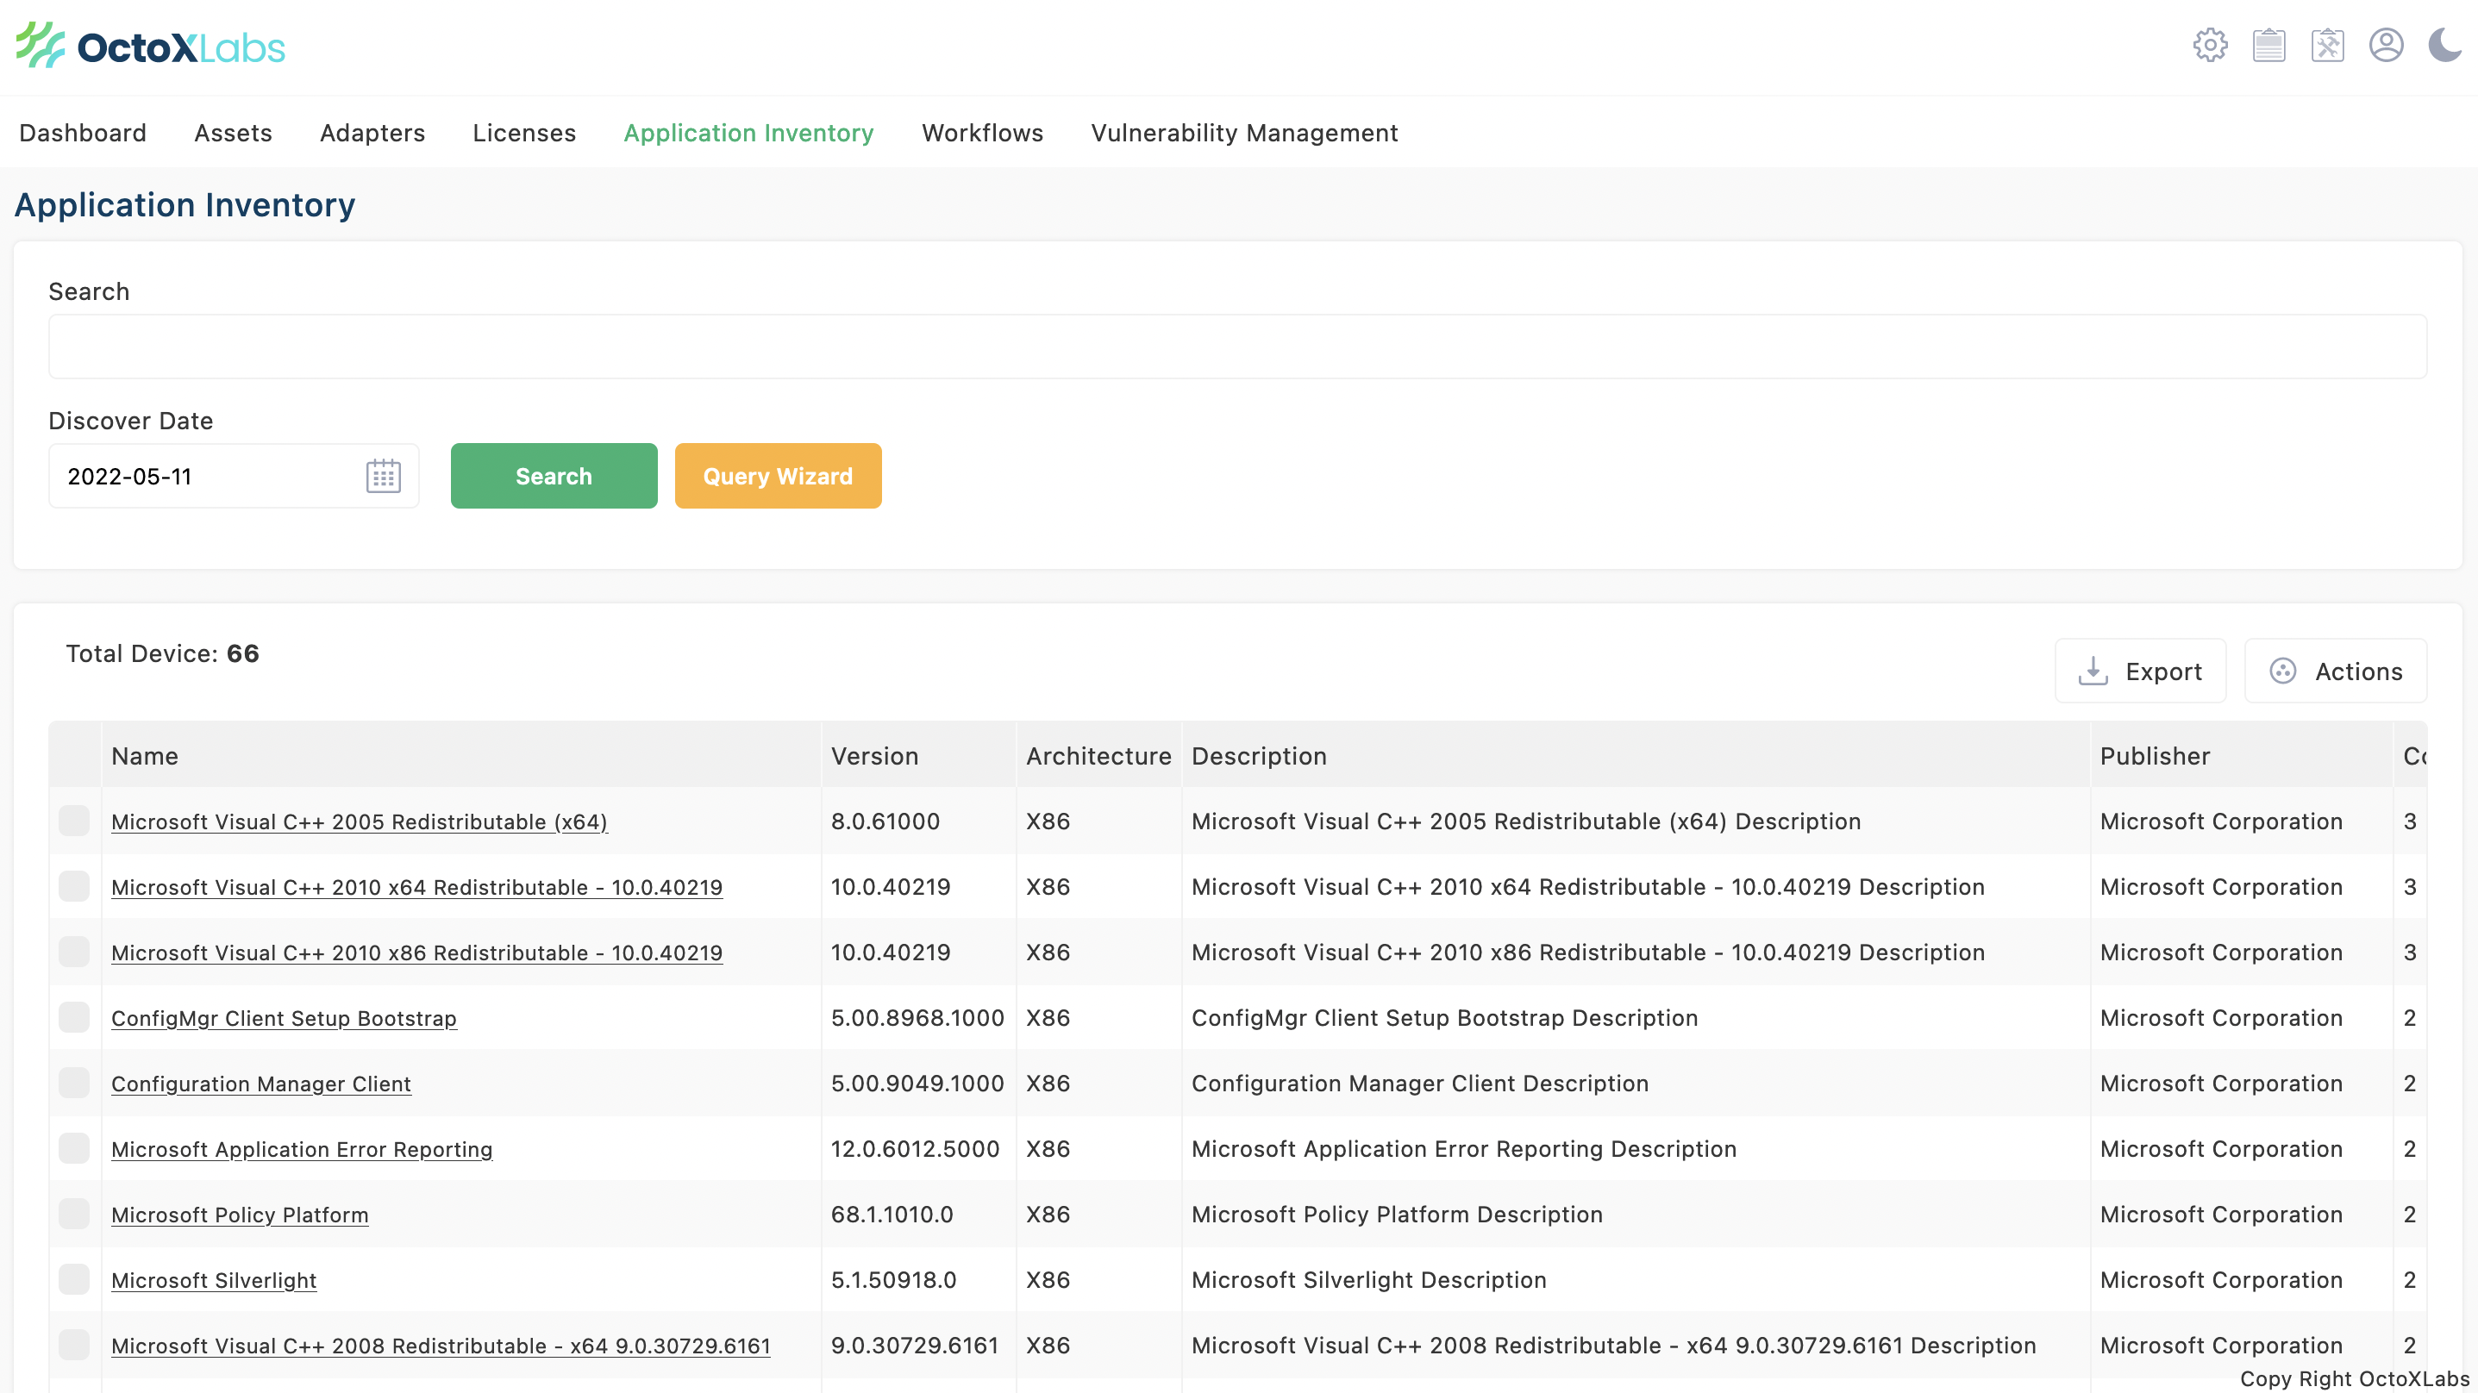Screen dimensions: 2478x1393
Task: Open the clipboard list icon in header
Action: (x=2268, y=45)
